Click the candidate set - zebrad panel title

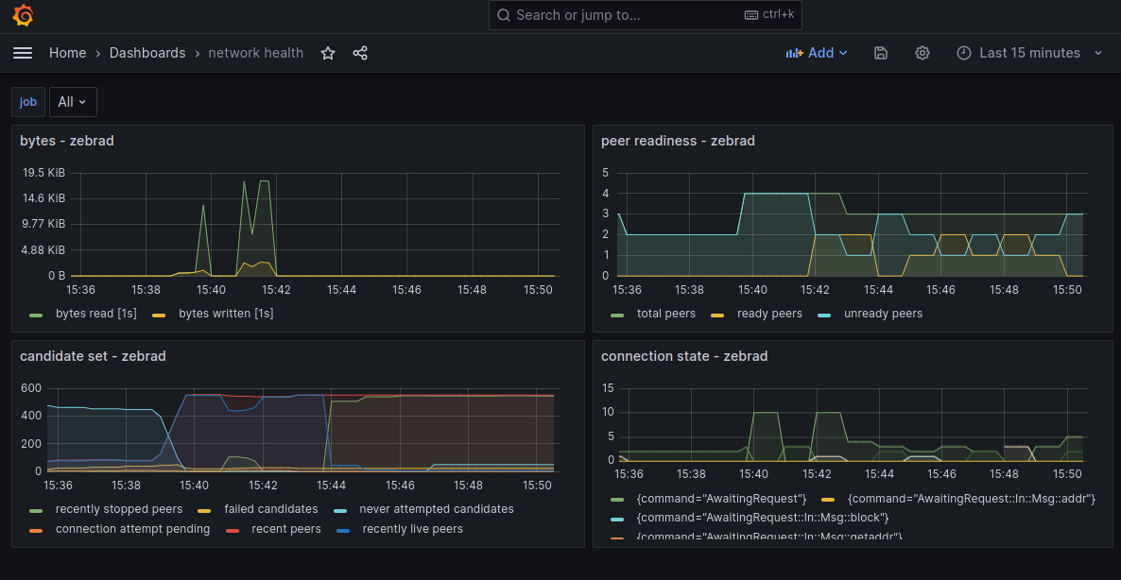coord(93,356)
